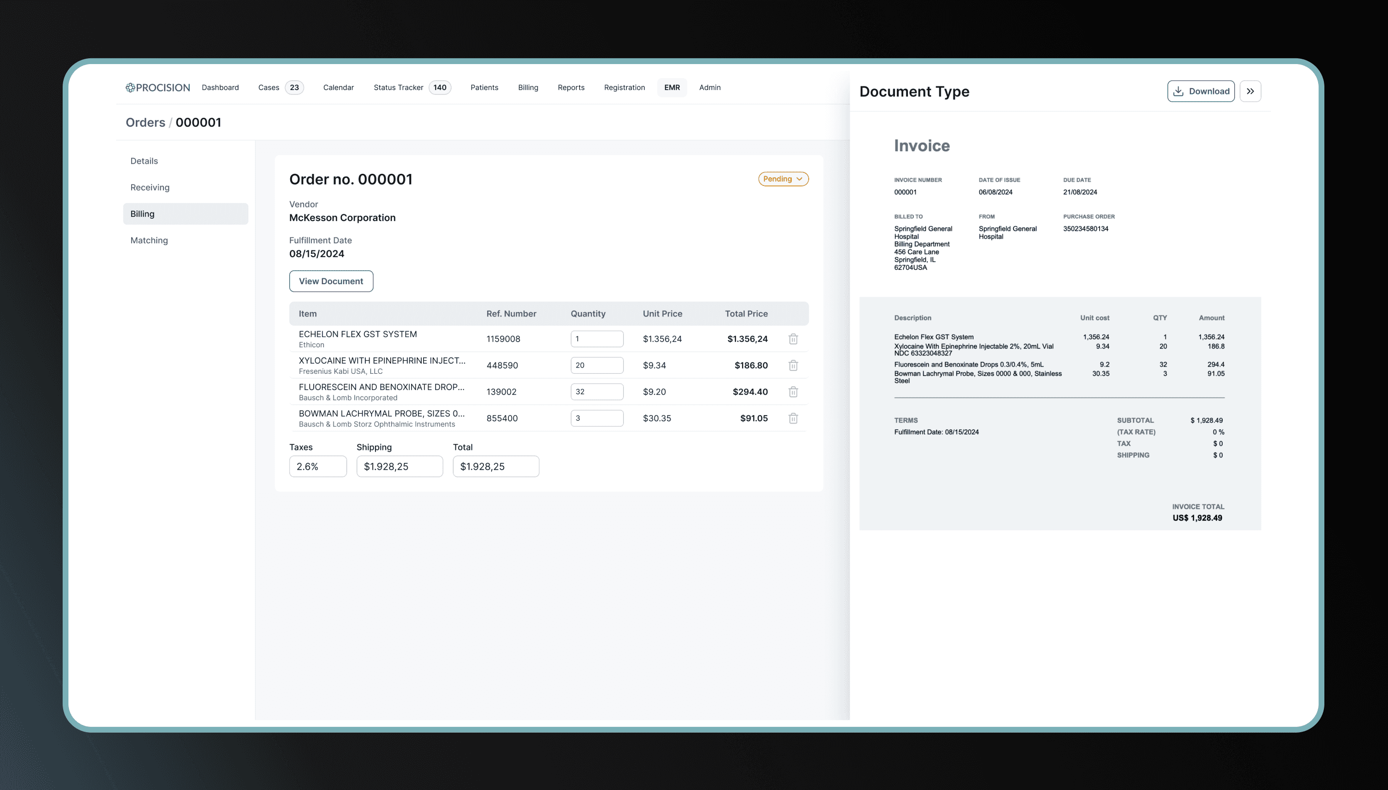Open the View Document button
Screen dimensions: 1388x790
tap(331, 281)
